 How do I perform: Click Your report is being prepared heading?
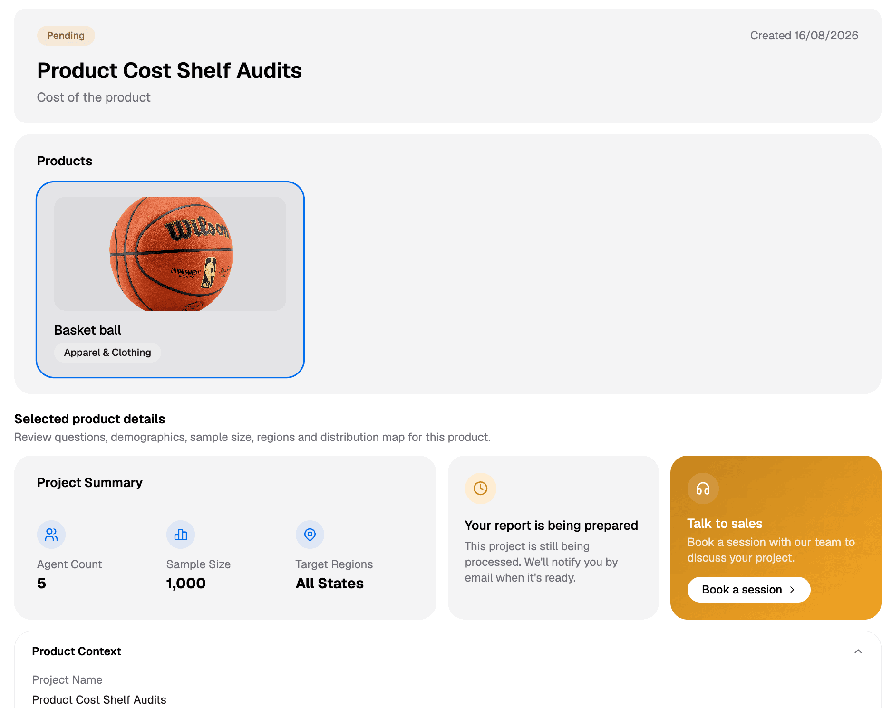click(x=551, y=526)
